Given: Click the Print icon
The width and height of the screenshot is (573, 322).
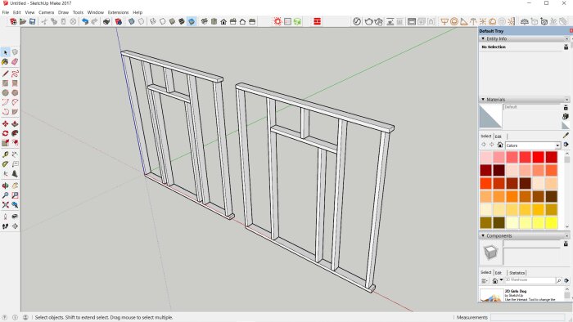Looking at the screenshot, I should pyautogui.click(x=106, y=21).
